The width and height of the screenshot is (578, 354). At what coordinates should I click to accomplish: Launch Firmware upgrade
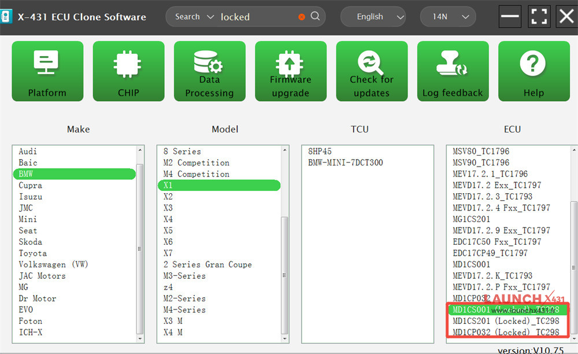(291, 71)
